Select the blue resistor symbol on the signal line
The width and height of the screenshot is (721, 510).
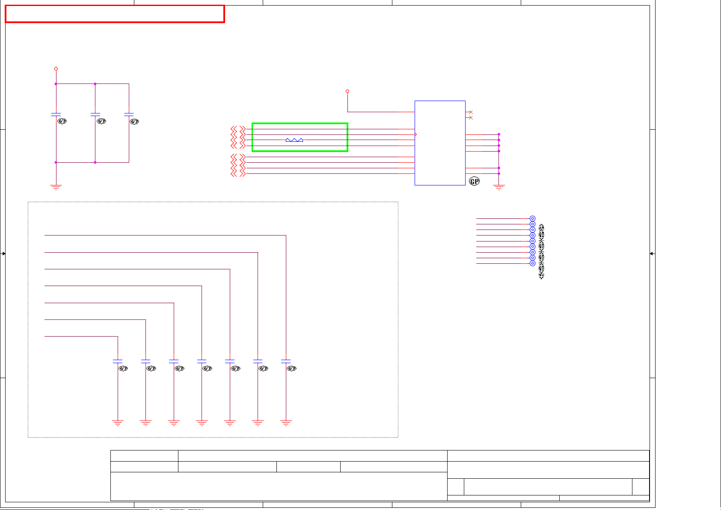(294, 140)
